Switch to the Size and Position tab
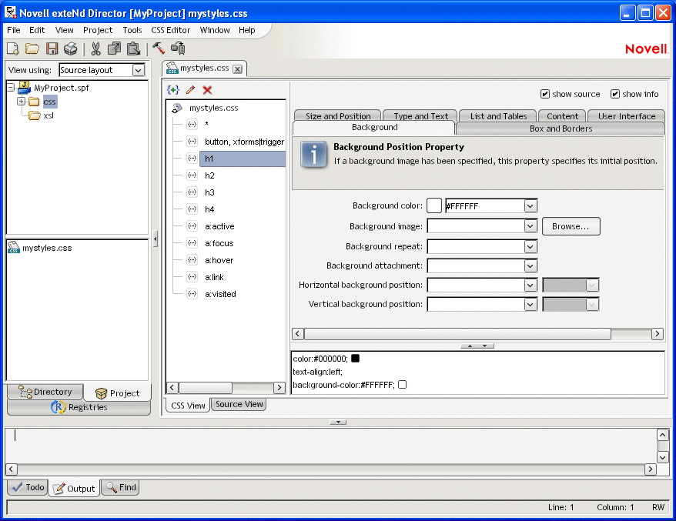The width and height of the screenshot is (676, 521). click(x=338, y=116)
